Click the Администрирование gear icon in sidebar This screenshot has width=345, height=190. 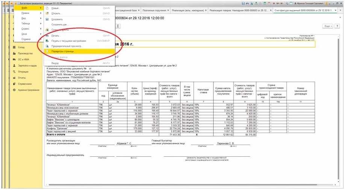(14, 90)
